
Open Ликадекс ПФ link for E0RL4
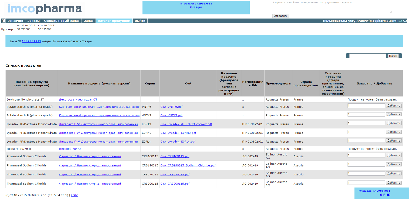pyautogui.click(x=98, y=142)
